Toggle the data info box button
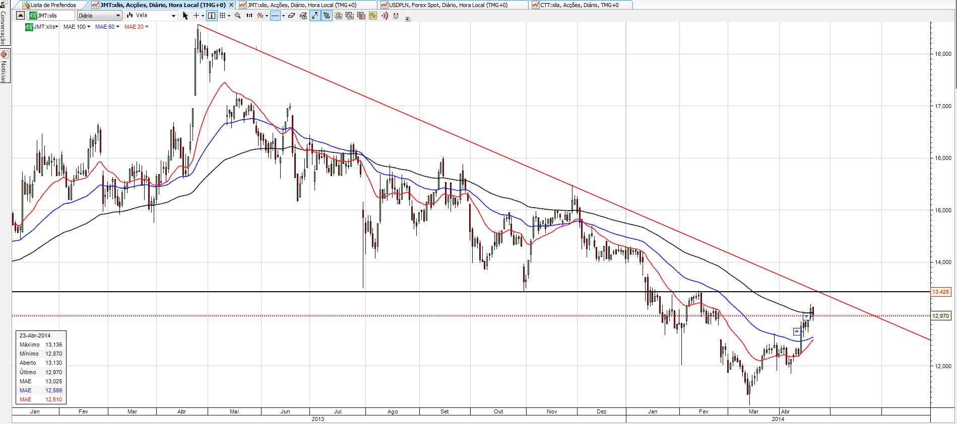Image resolution: width=957 pixels, height=424 pixels. point(212,16)
